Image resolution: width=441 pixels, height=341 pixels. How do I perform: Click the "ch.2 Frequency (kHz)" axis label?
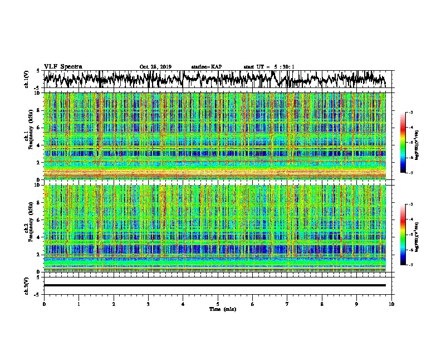(x=28, y=222)
